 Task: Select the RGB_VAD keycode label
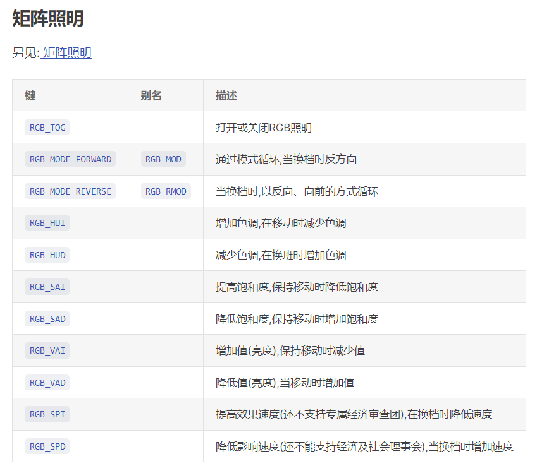point(47,383)
